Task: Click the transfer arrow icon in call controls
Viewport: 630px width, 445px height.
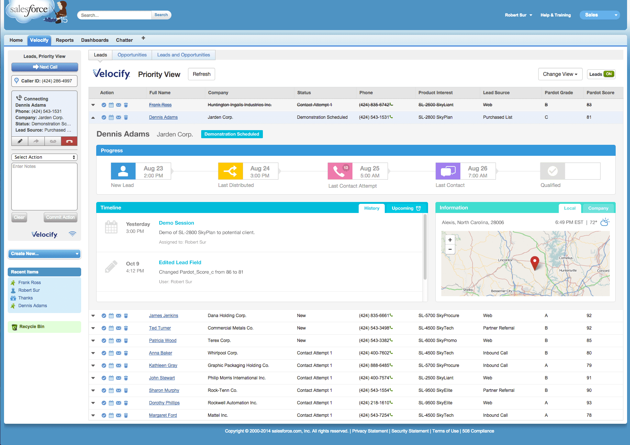Action: (36, 141)
